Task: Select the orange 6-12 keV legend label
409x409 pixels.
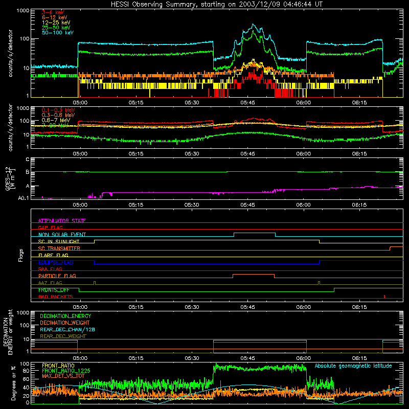Action: pos(54,17)
